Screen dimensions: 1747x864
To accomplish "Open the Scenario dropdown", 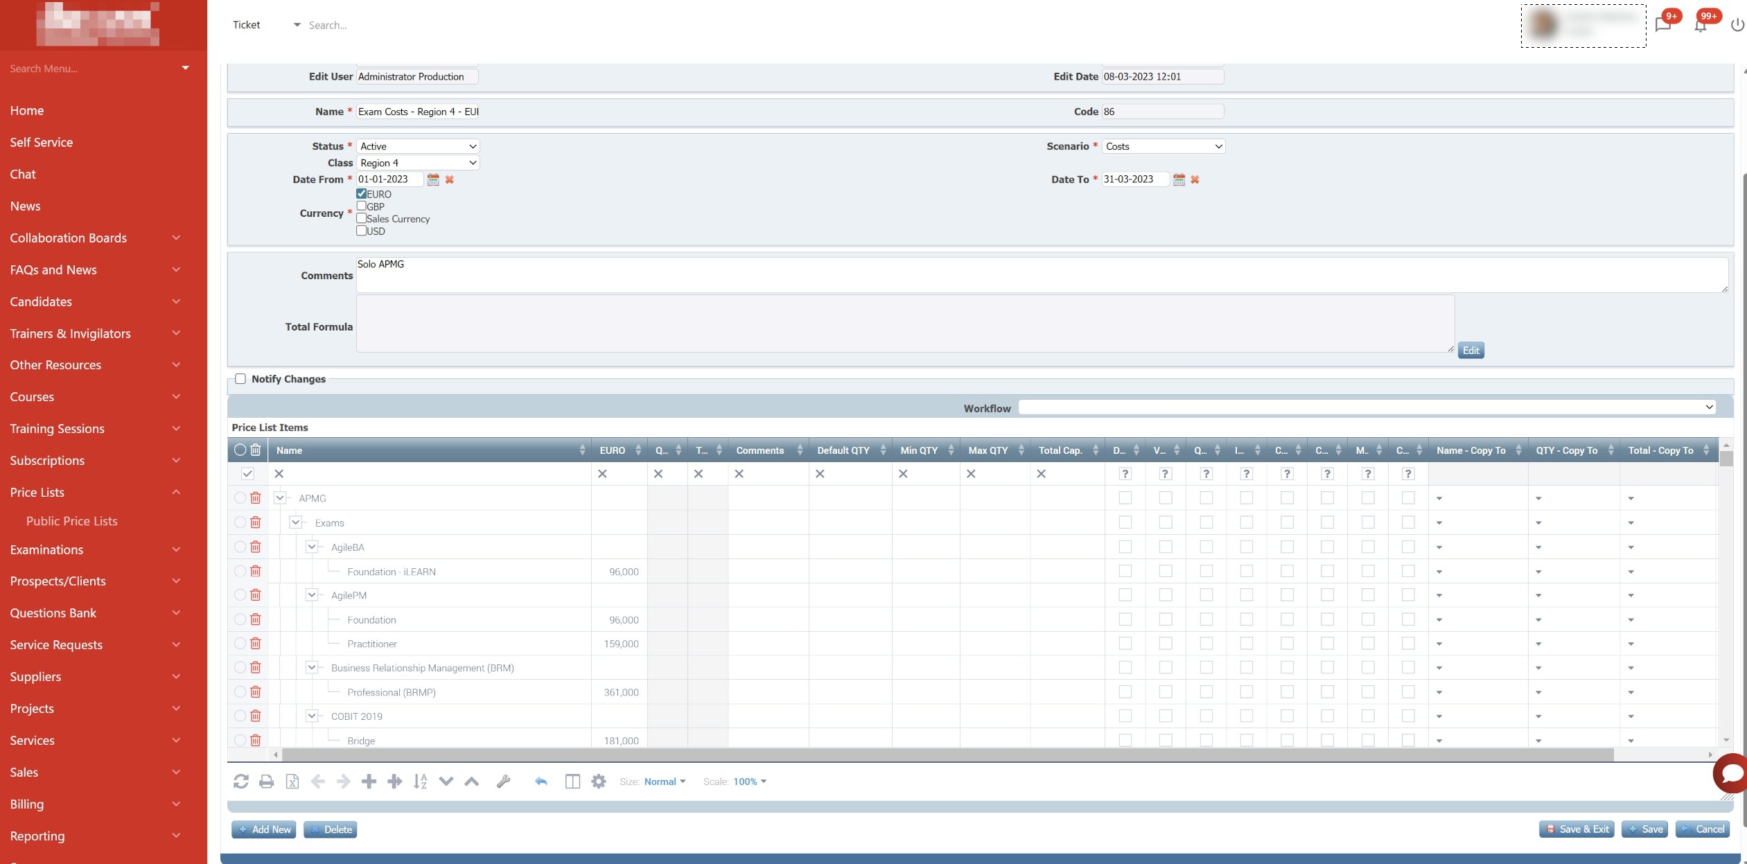I will click(x=1163, y=146).
